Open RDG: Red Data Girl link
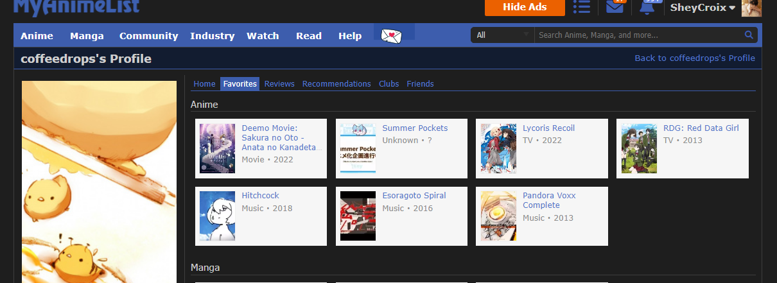777x283 pixels. 701,128
